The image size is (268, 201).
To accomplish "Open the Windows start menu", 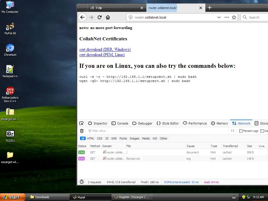I will (x=12, y=197).
